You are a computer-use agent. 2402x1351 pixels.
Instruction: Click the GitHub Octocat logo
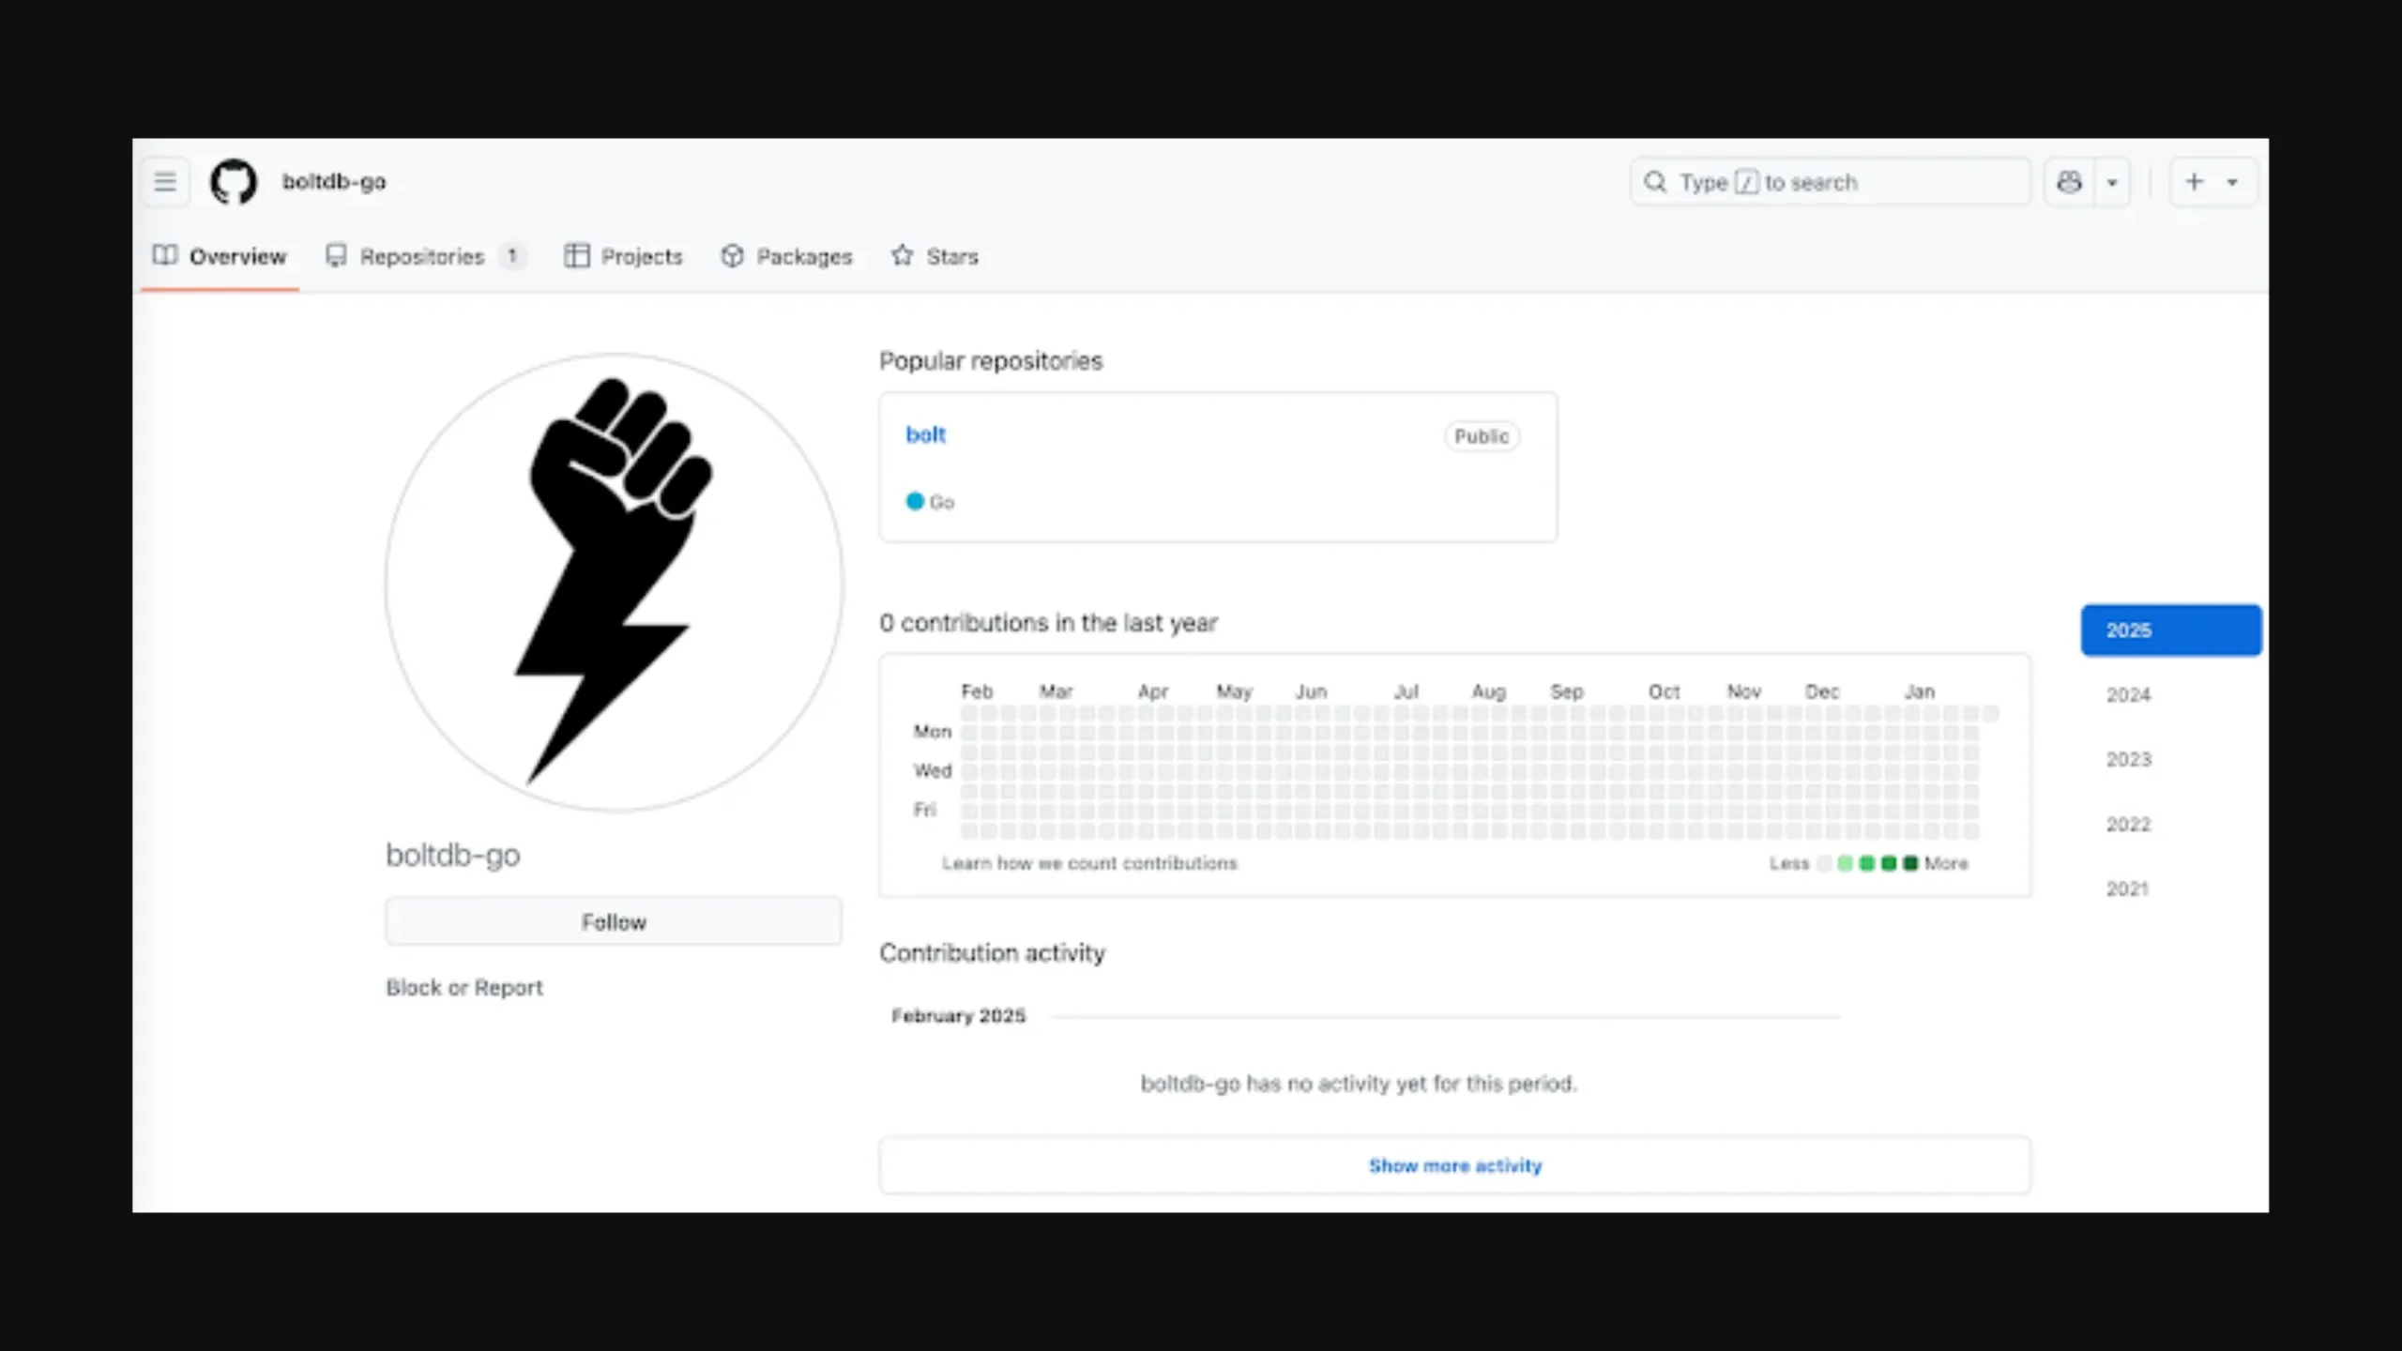click(233, 181)
